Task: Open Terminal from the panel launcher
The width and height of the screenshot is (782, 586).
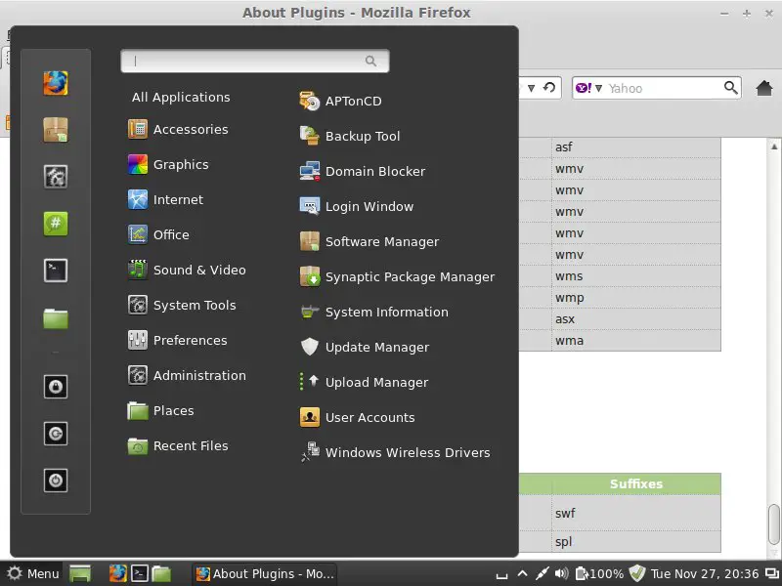Action: [140, 574]
